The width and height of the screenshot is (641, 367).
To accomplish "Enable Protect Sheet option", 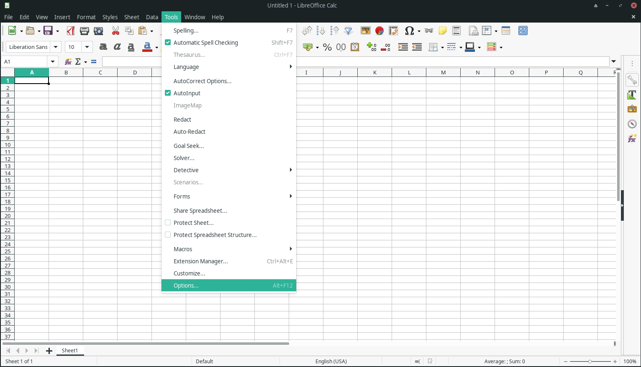I will (x=193, y=222).
